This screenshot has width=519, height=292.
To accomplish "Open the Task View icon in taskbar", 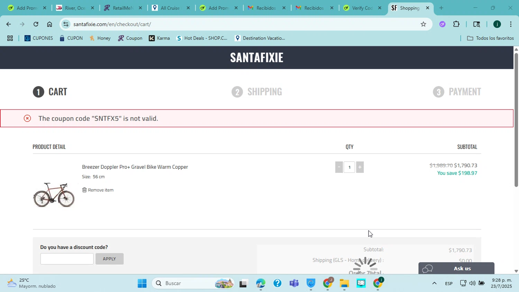I will (x=244, y=283).
